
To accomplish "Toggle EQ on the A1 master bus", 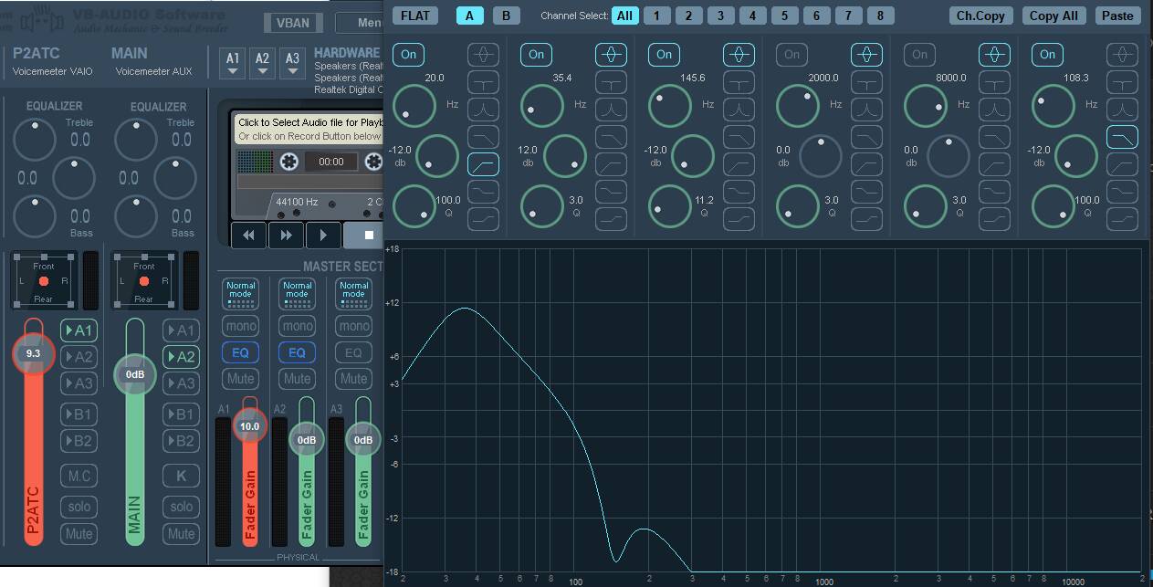I will tap(240, 352).
